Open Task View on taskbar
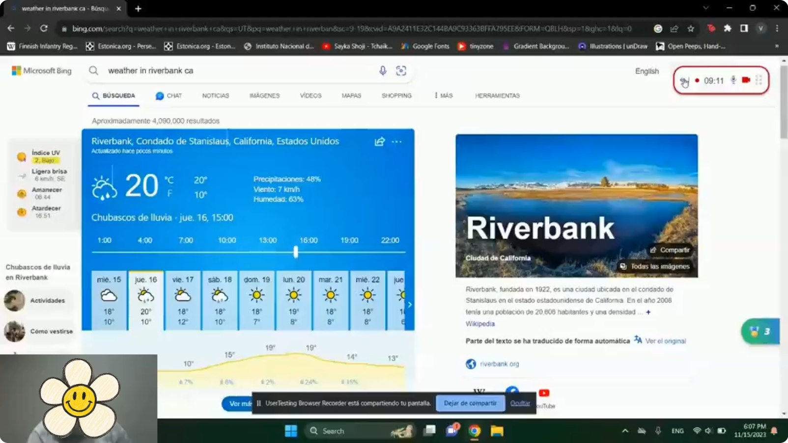 430,431
